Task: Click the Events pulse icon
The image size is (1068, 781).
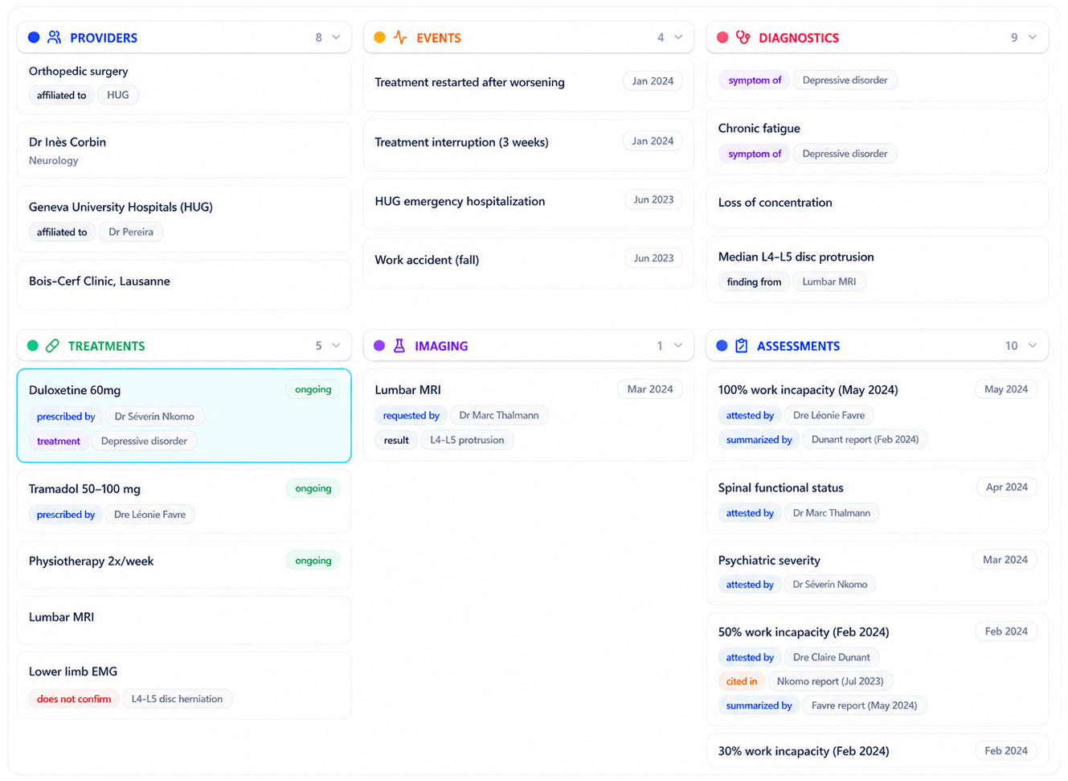Action: coord(400,37)
